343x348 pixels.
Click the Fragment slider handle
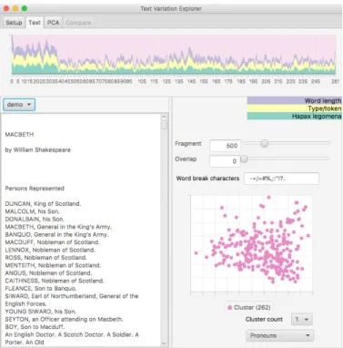pyautogui.click(x=265, y=143)
